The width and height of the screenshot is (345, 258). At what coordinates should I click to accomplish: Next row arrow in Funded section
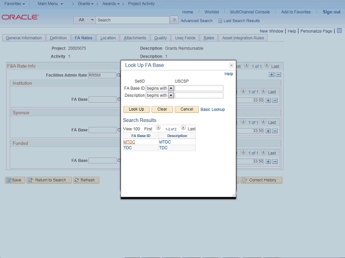click(x=264, y=152)
